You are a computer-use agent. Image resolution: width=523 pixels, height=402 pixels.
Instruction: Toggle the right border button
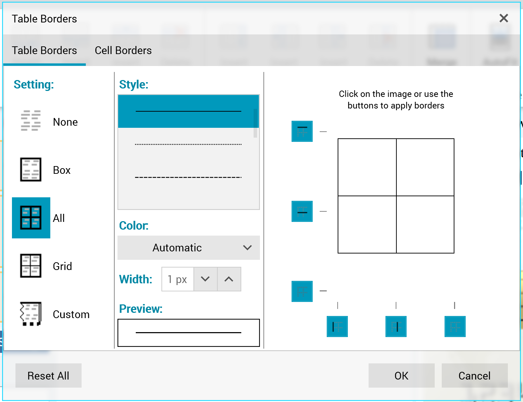point(455,327)
